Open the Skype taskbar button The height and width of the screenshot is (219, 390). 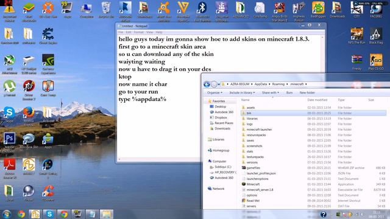click(49, 214)
